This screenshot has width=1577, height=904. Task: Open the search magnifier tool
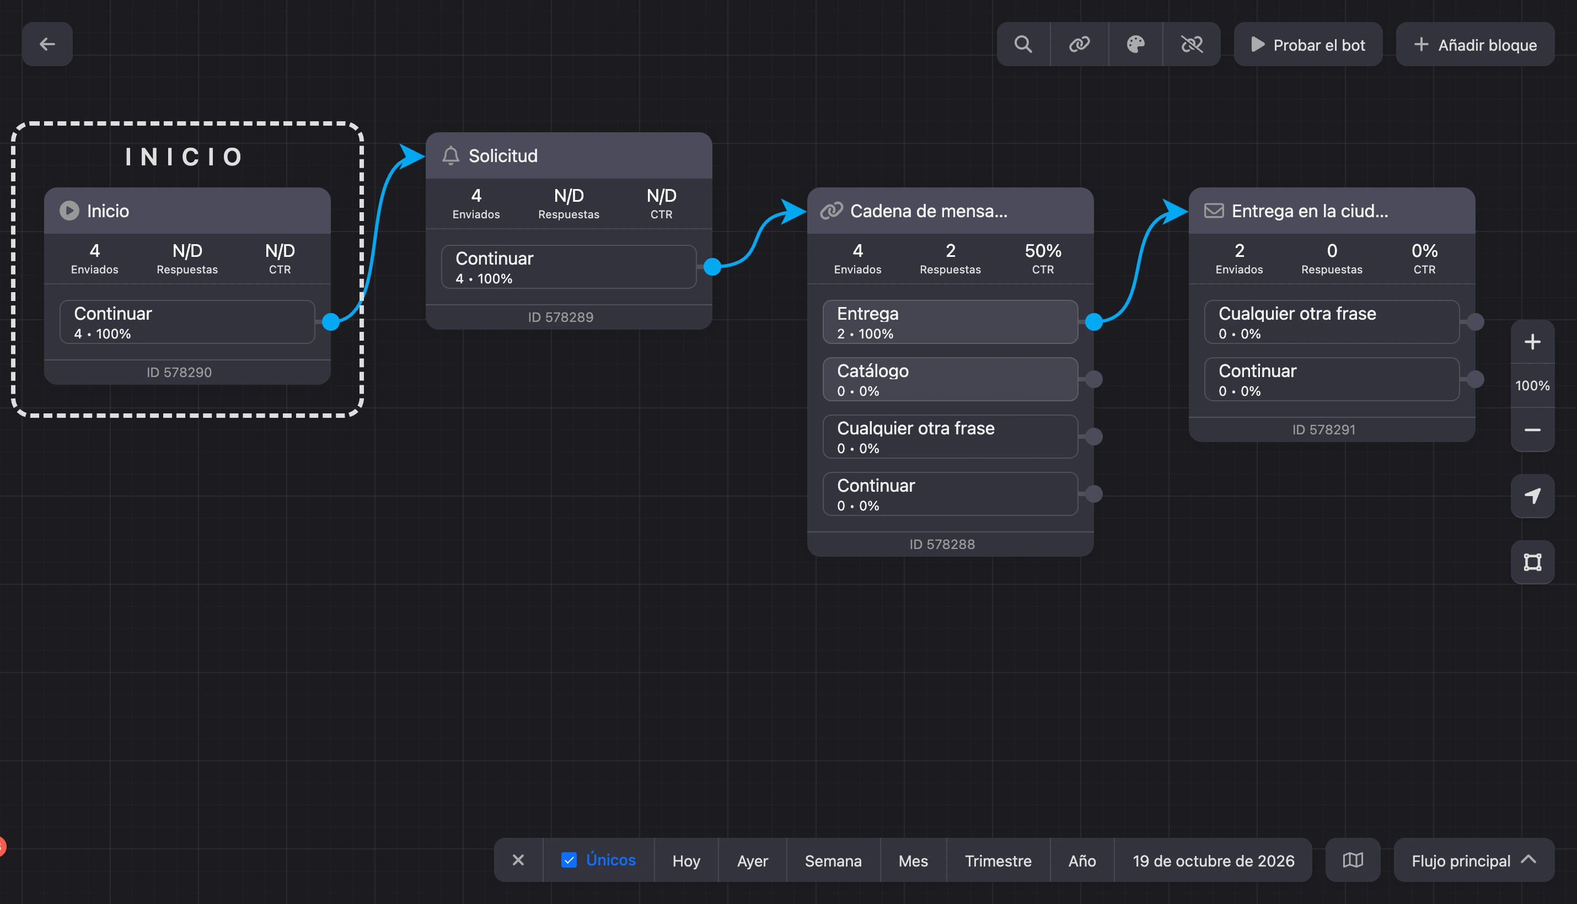pos(1023,44)
